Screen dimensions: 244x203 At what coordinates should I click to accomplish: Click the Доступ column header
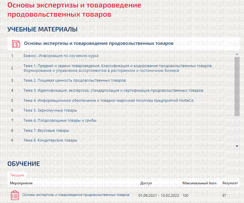point(146,183)
